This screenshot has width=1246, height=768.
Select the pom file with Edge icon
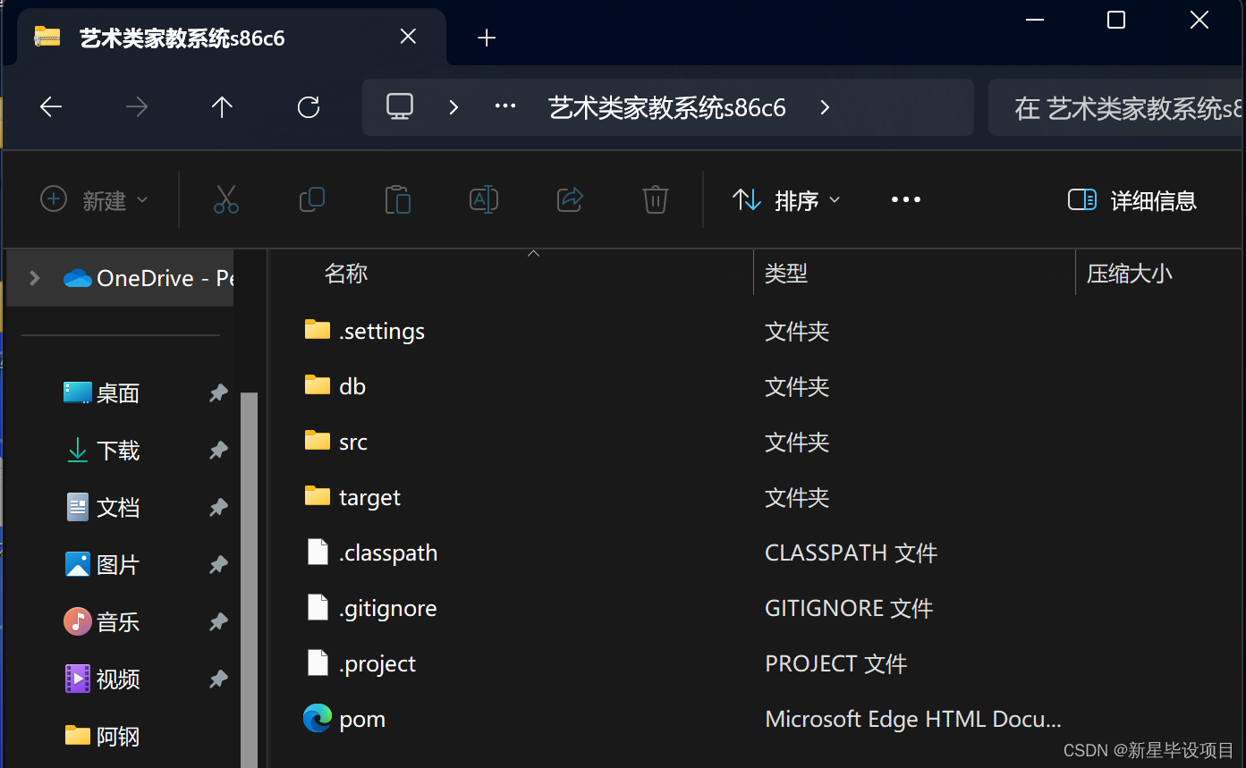pos(344,719)
